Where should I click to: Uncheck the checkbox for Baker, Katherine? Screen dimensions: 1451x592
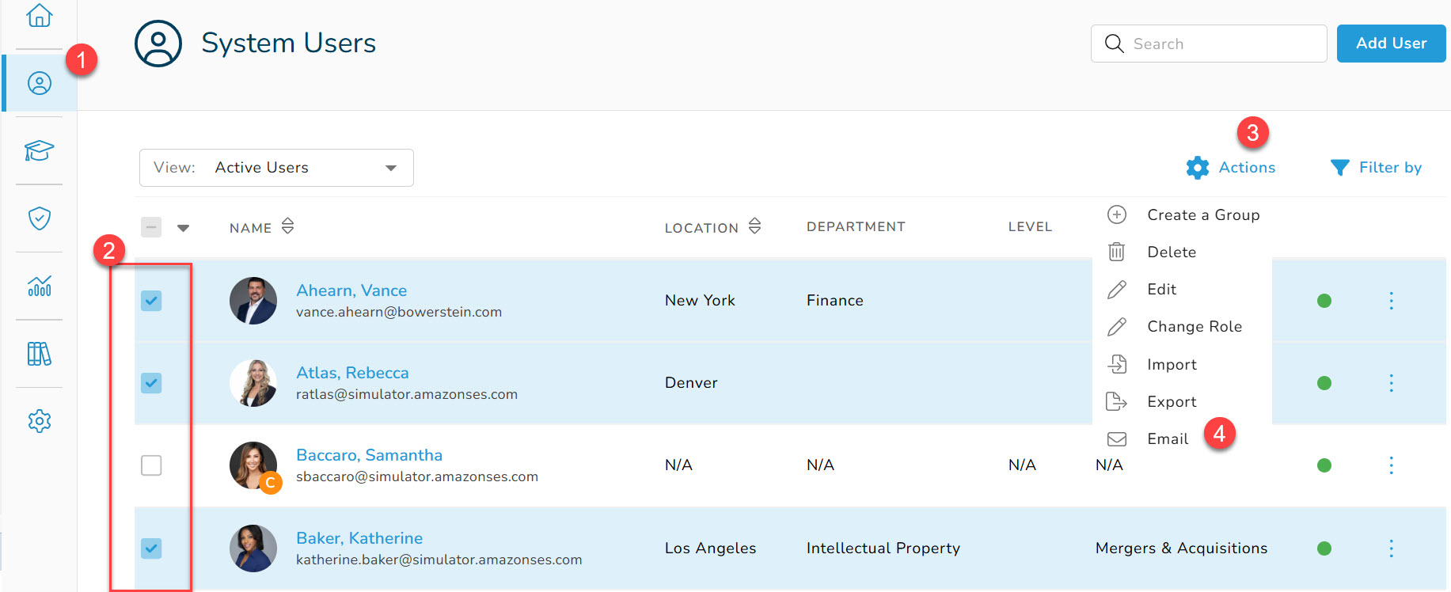coord(151,548)
